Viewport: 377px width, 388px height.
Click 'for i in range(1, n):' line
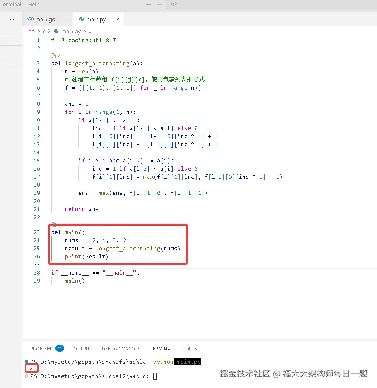point(100,112)
